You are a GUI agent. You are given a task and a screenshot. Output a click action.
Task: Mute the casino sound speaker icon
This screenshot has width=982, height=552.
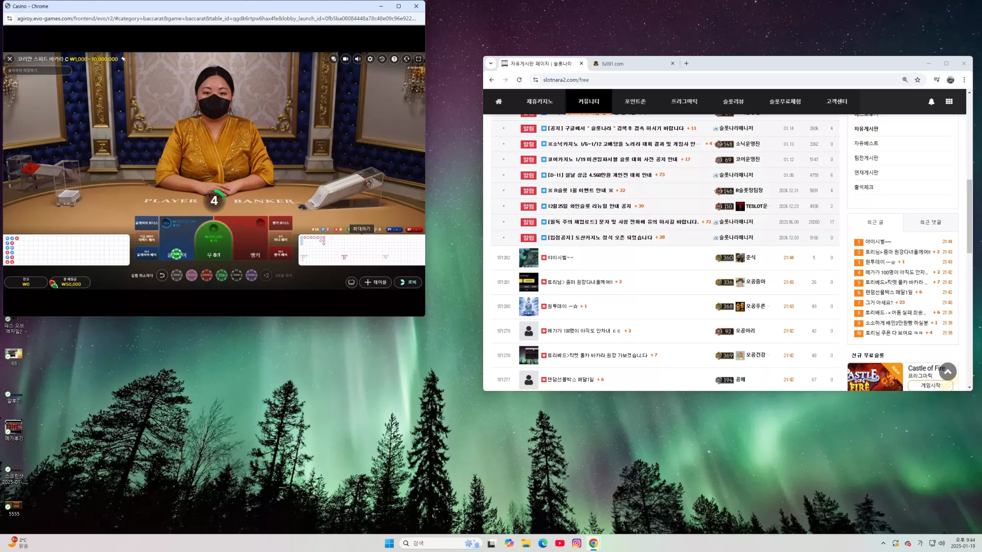[358, 59]
